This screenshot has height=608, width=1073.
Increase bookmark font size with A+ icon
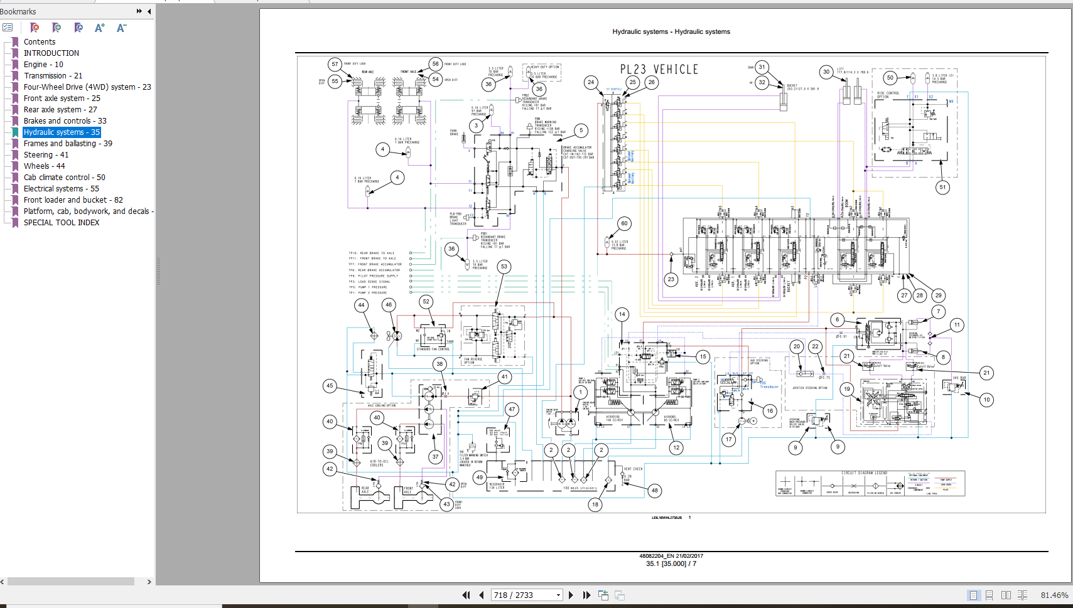point(100,28)
